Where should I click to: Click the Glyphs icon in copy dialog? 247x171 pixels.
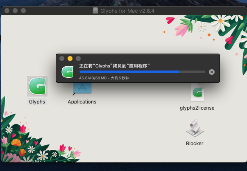(x=68, y=71)
